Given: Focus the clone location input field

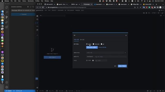Looking at the screenshot, I should (x=111, y=57).
